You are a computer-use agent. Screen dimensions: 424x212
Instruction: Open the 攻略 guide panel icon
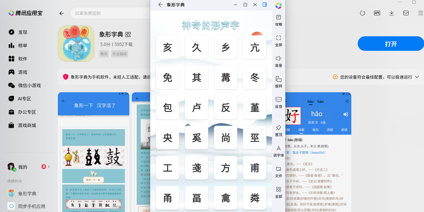click(x=279, y=20)
